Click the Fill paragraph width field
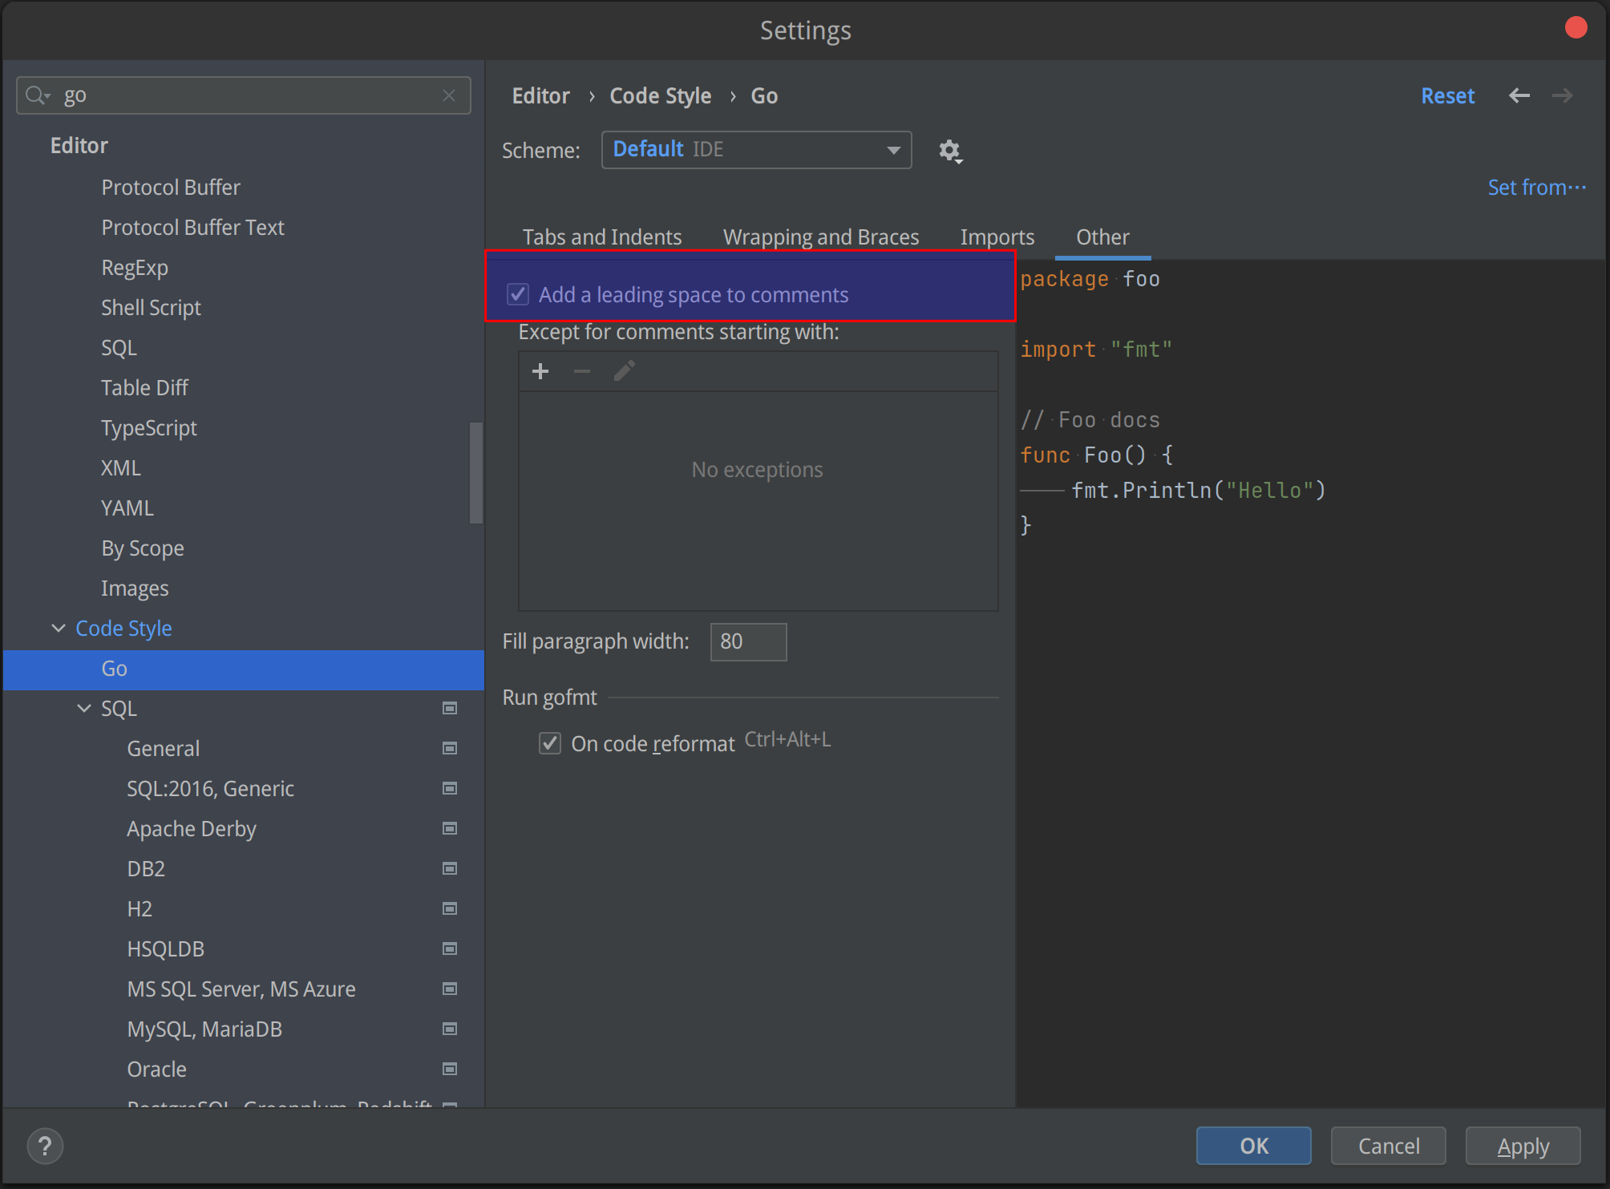This screenshot has height=1189, width=1610. click(747, 641)
